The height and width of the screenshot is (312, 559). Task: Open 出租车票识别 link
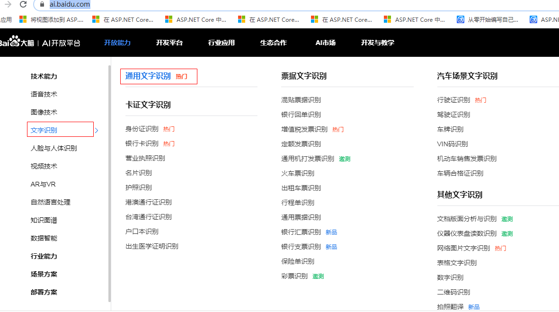point(301,188)
